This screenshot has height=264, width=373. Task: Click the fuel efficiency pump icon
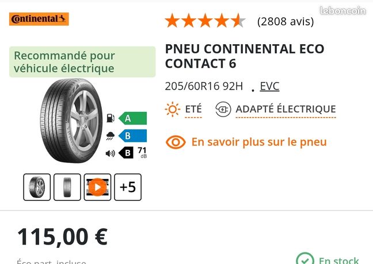click(111, 118)
